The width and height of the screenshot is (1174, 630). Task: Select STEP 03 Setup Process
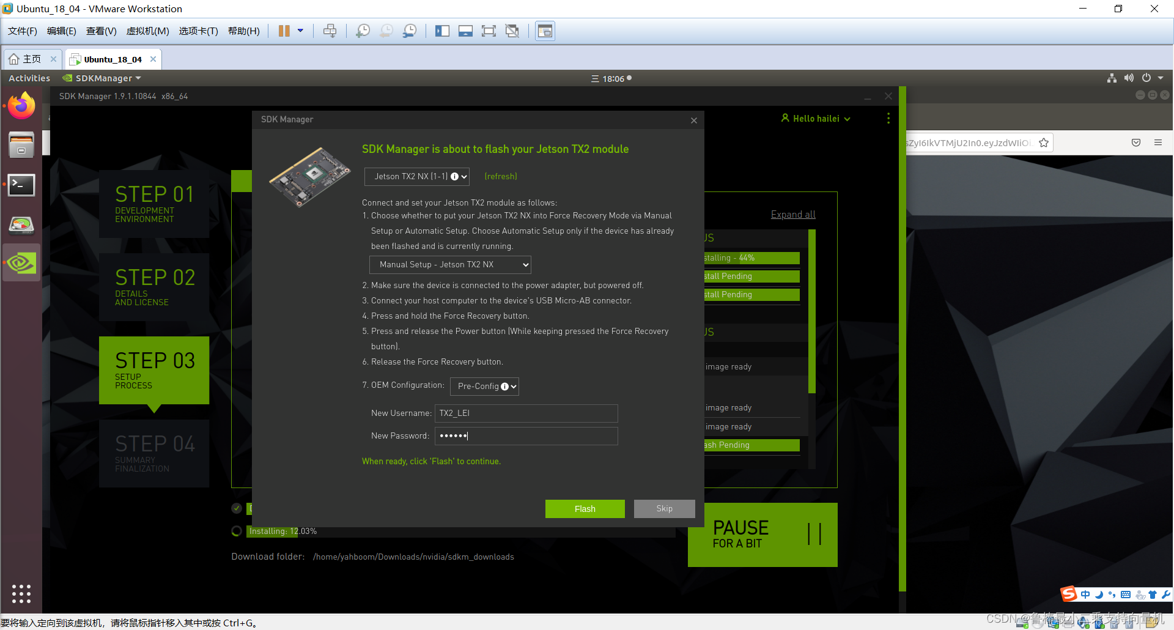[x=154, y=370]
